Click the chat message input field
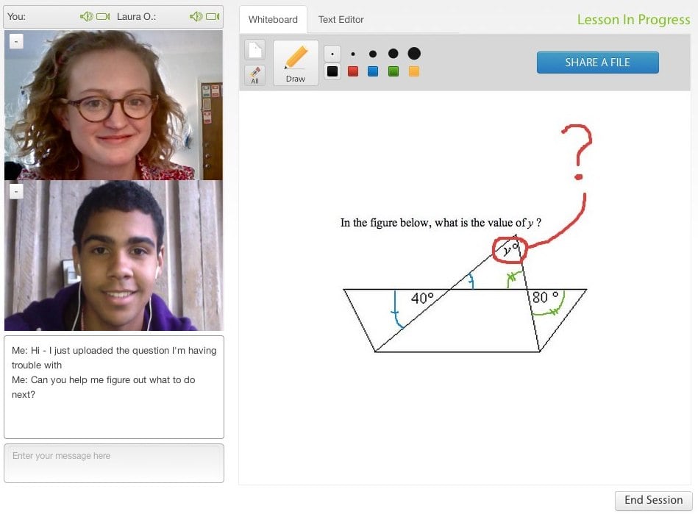Viewport: 698px width, 514px height. click(x=114, y=463)
